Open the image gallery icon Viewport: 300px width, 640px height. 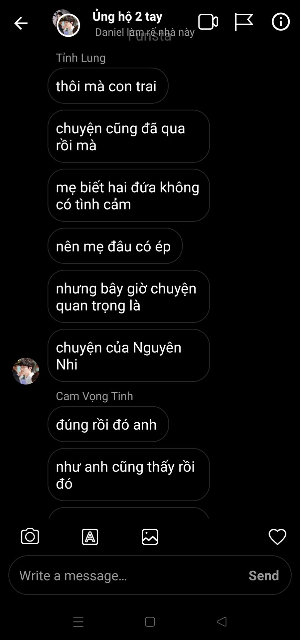tap(150, 537)
